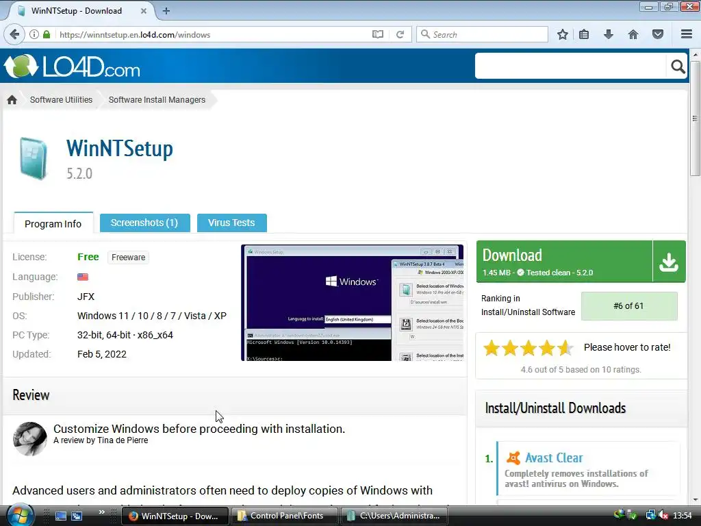Viewport: 701px width, 526px height.
Task: Click the volume muted tray icon
Action: [663, 516]
